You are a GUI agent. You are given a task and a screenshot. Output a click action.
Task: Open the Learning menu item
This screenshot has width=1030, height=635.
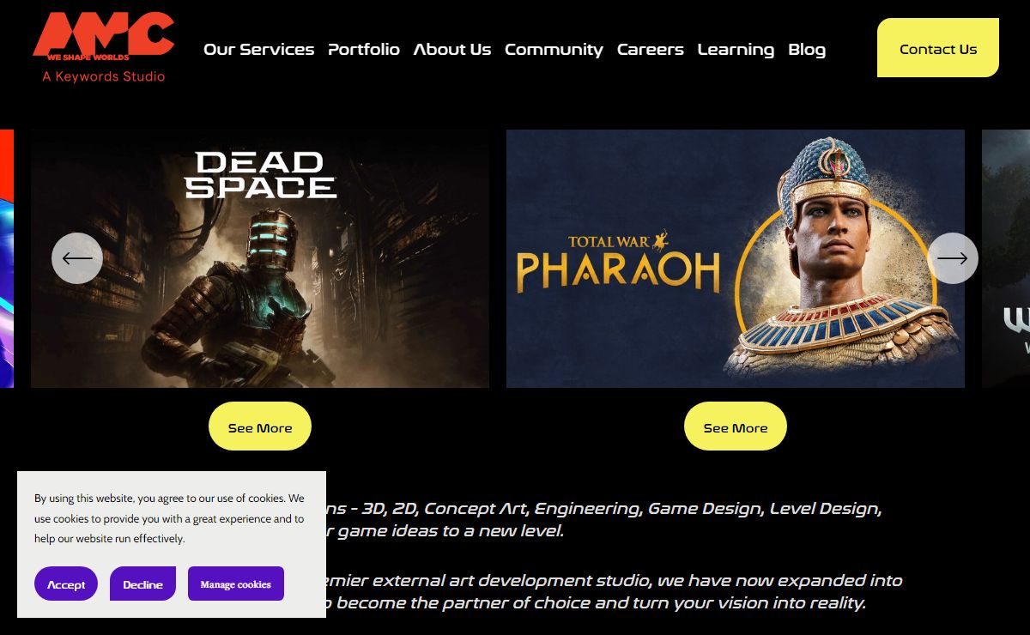[736, 50]
